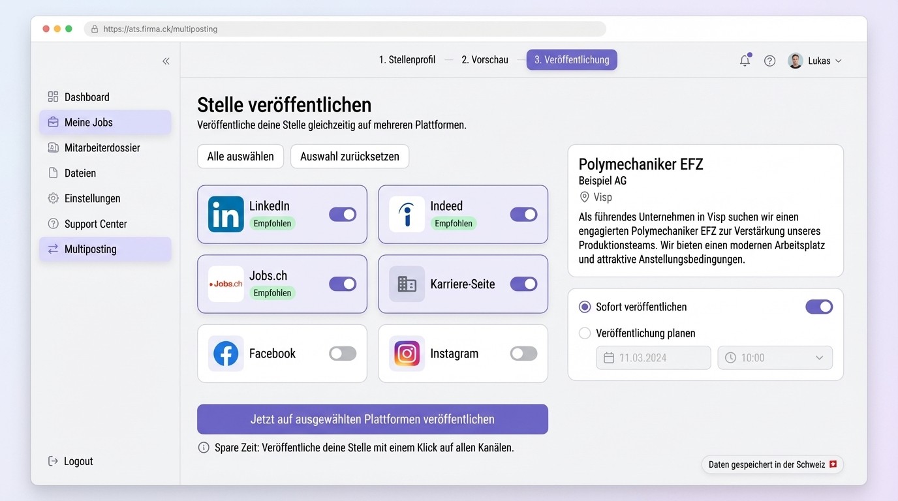Click the Support Center help icon
Viewport: 898px width, 501px height.
point(53,224)
